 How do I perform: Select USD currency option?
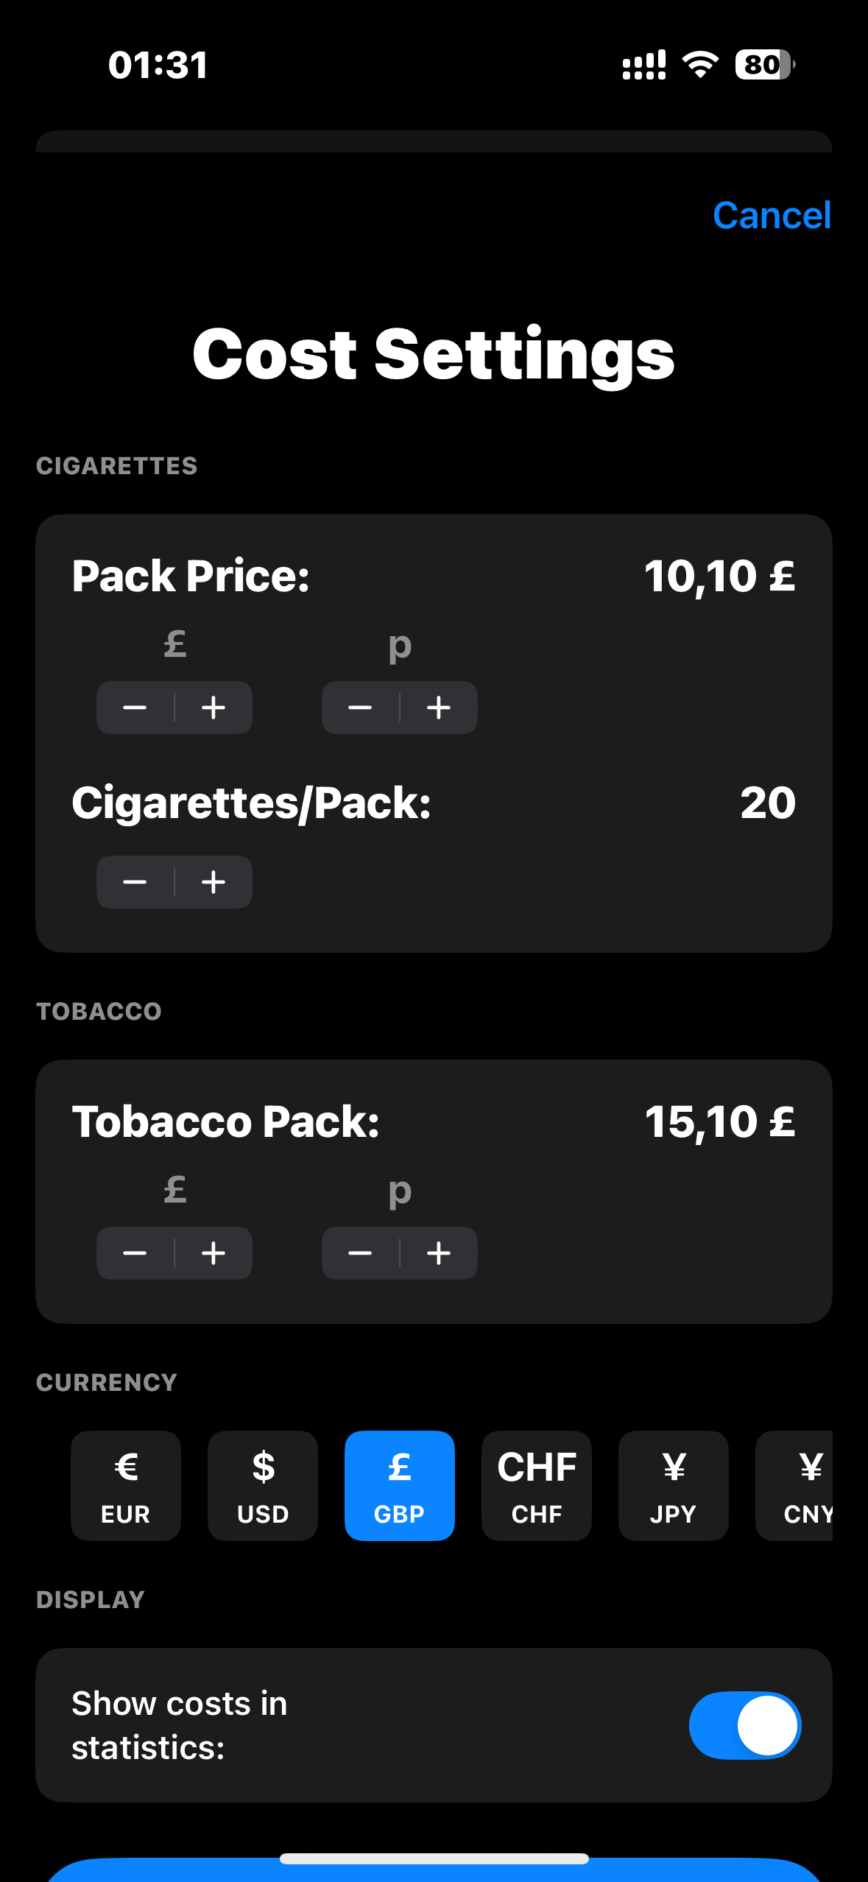pyautogui.click(x=263, y=1485)
